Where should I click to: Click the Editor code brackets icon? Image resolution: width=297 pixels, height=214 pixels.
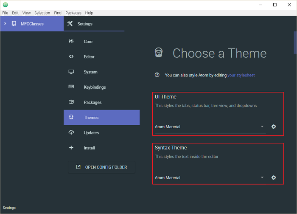click(71, 56)
